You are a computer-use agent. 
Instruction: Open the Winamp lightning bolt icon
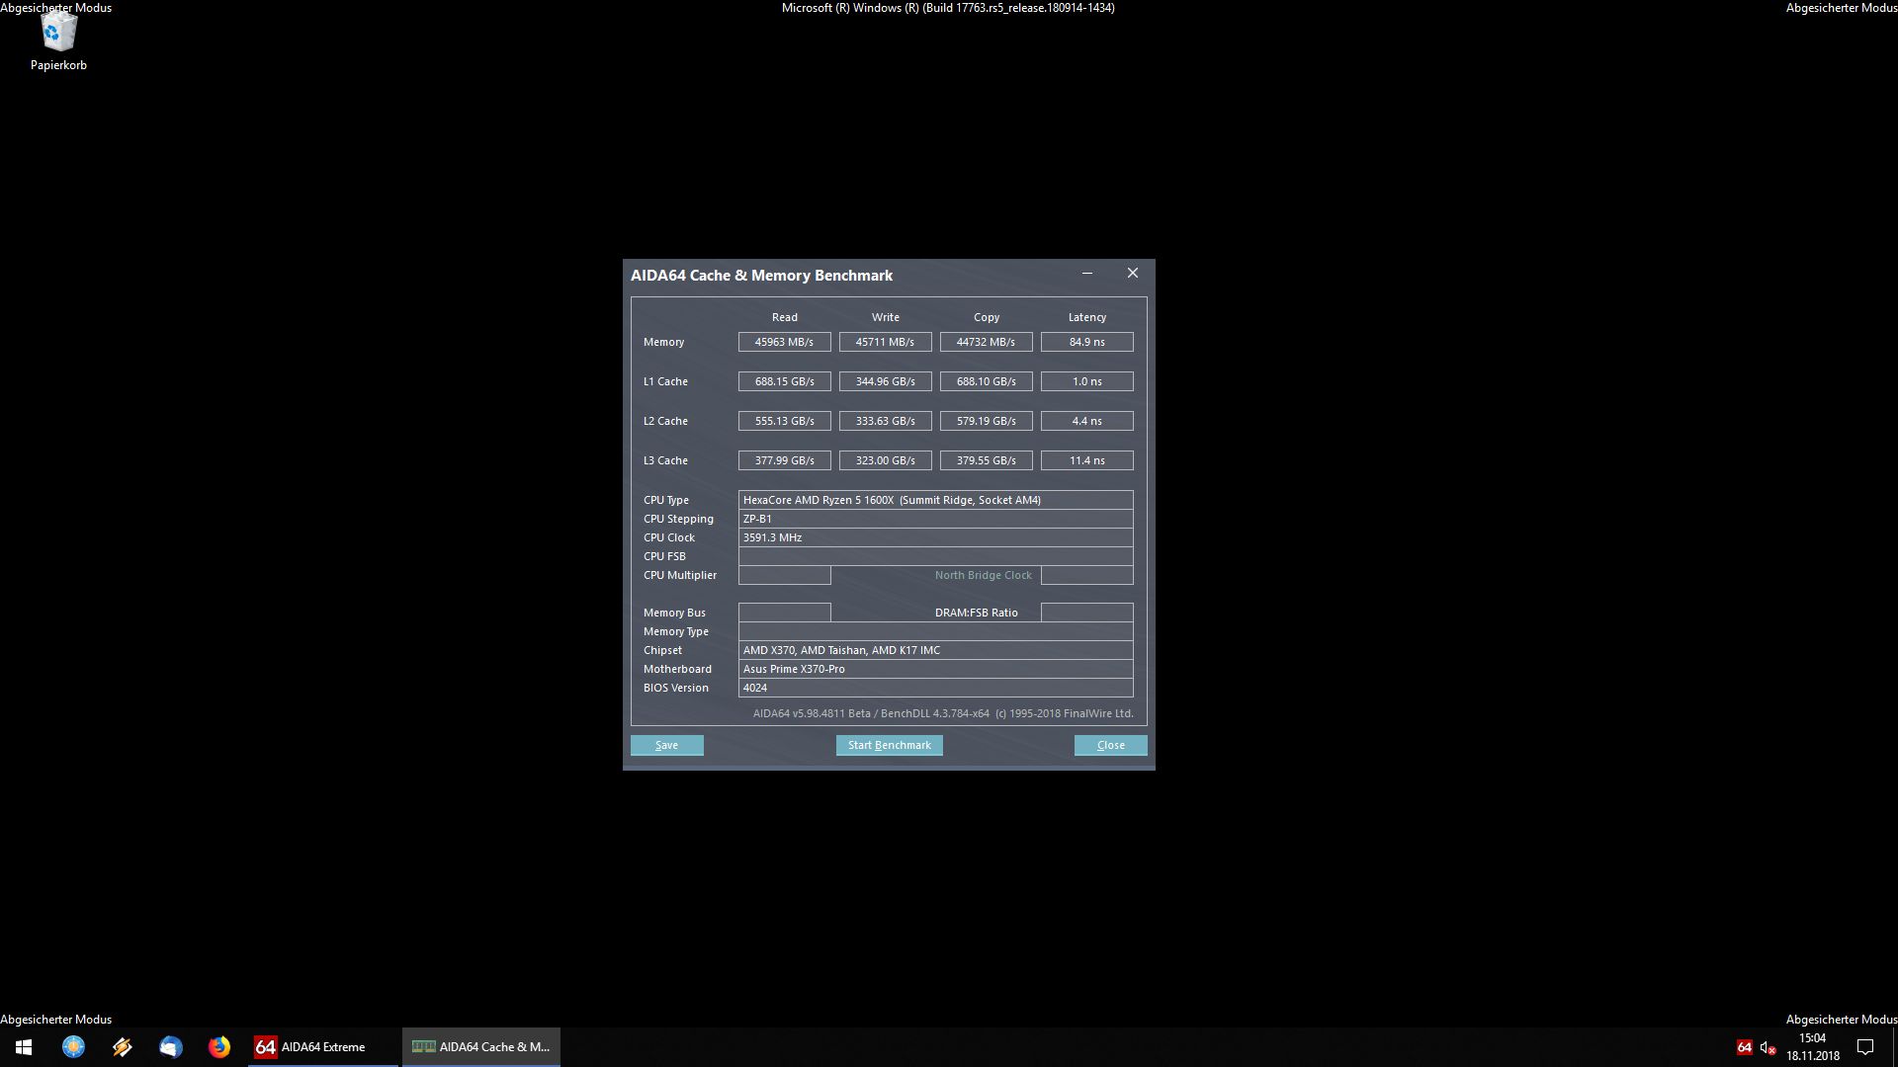click(x=122, y=1047)
